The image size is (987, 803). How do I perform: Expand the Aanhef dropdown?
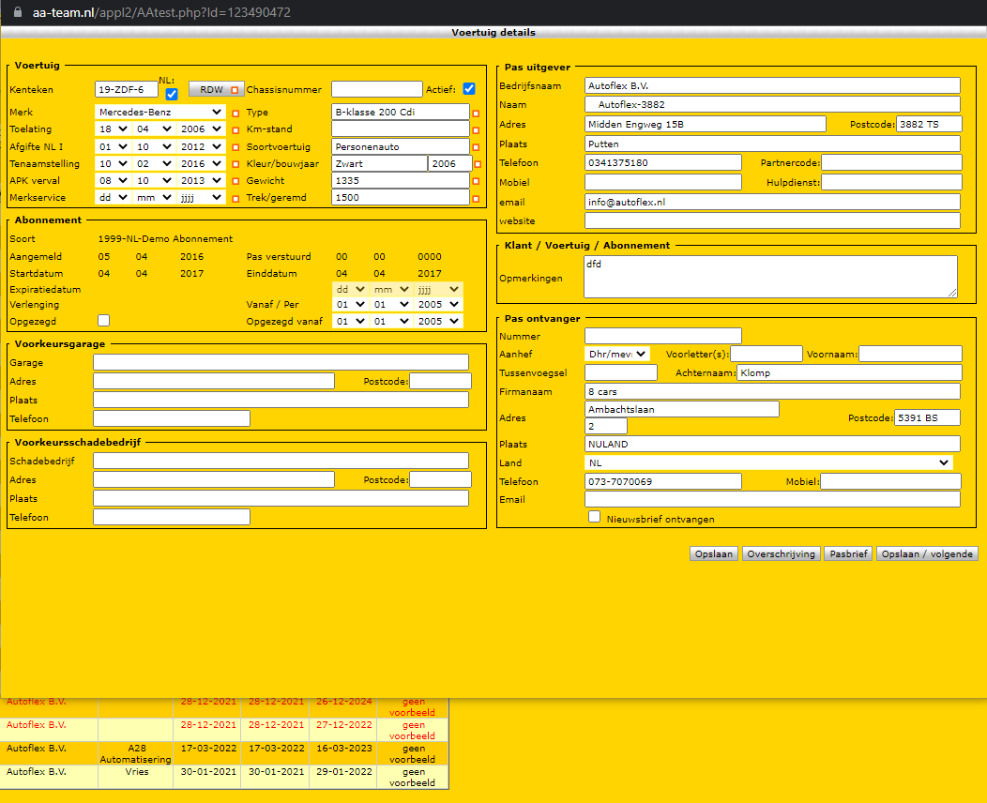[x=615, y=354]
